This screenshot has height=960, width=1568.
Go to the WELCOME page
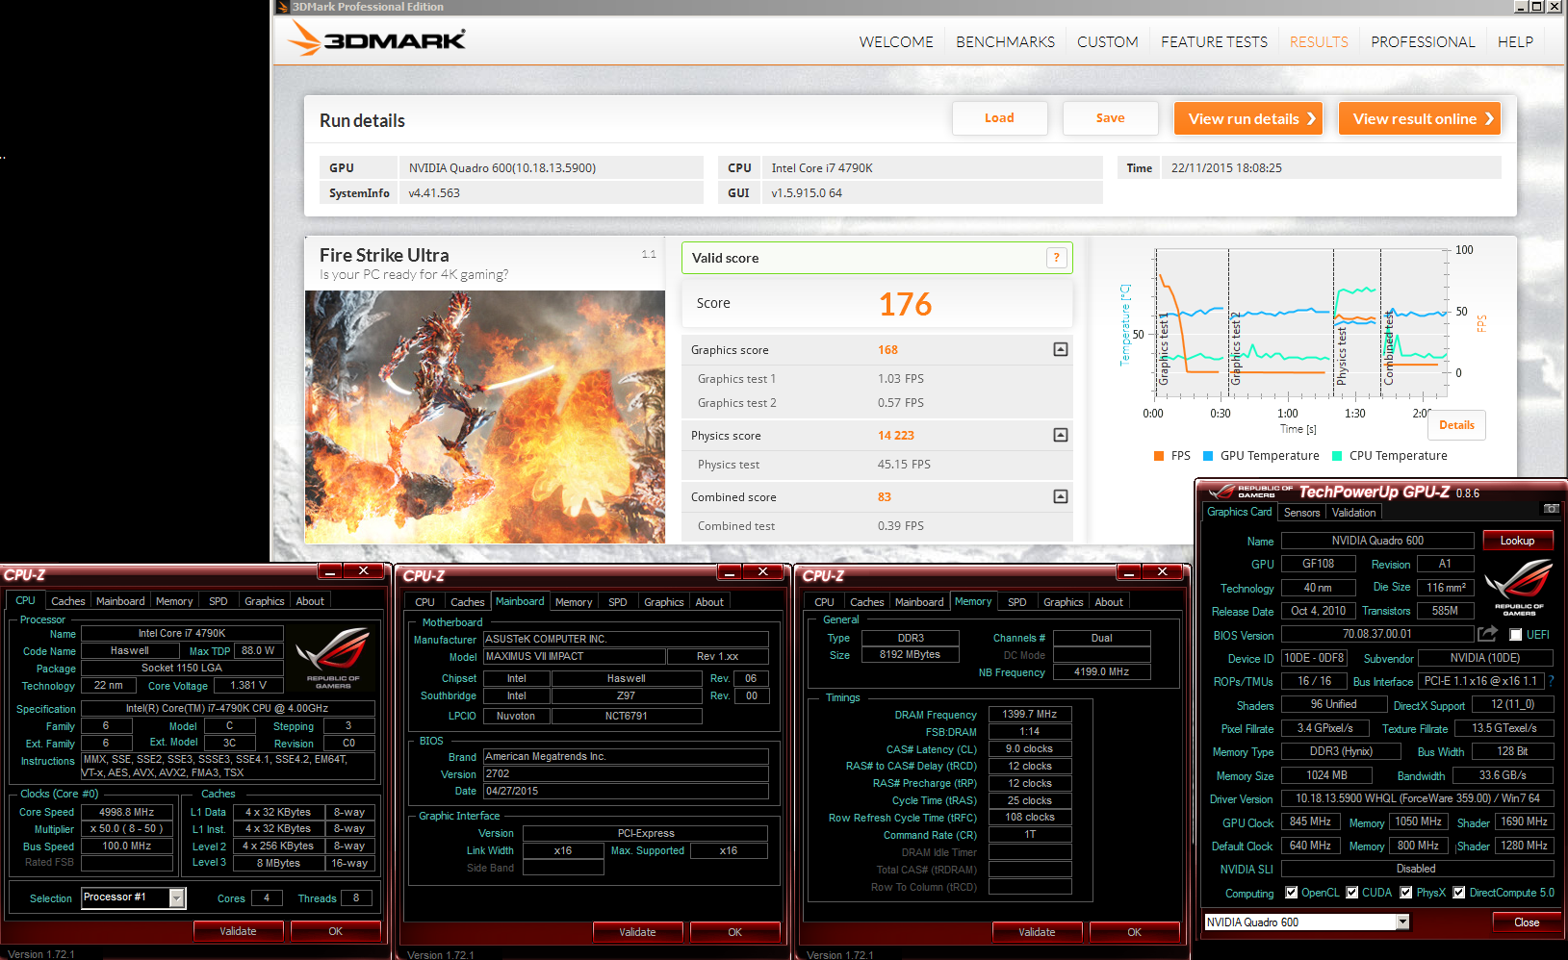click(896, 41)
